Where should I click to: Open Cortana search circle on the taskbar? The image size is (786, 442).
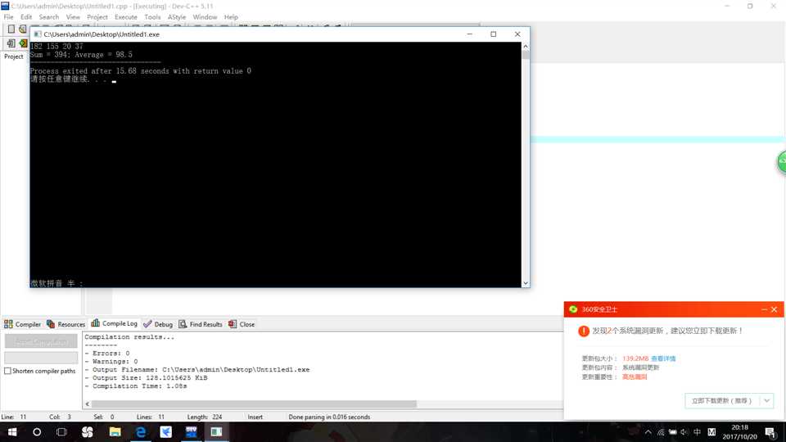pyautogui.click(x=37, y=432)
